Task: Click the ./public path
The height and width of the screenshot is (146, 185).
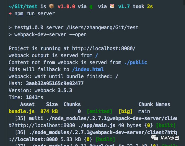Action: tap(136, 62)
